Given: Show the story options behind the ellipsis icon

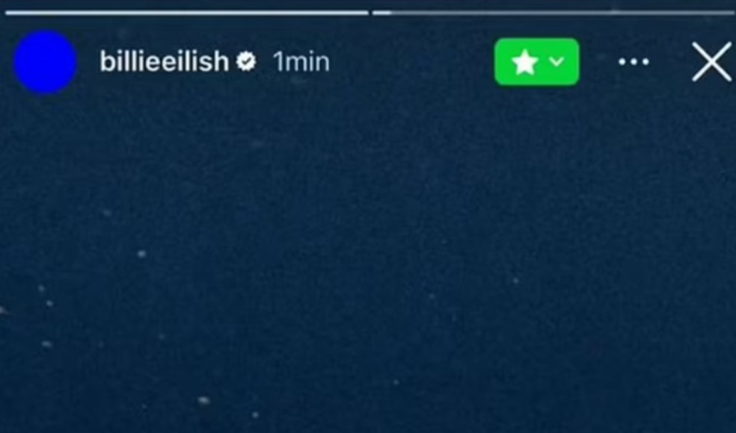Looking at the screenshot, I should coord(634,62).
